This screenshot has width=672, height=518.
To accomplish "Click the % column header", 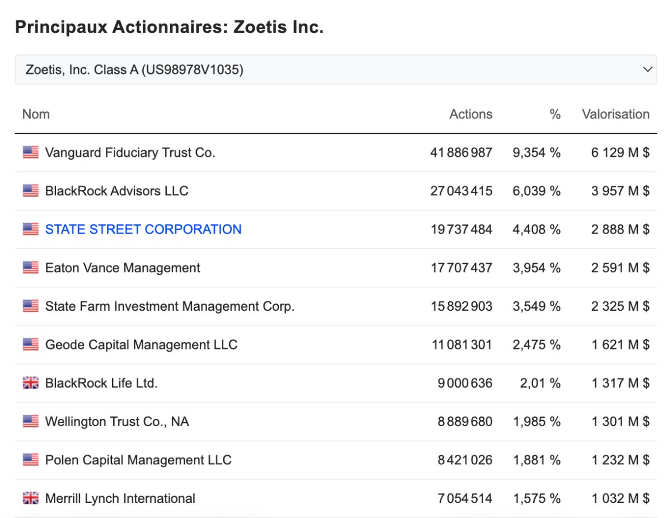I will click(x=555, y=114).
